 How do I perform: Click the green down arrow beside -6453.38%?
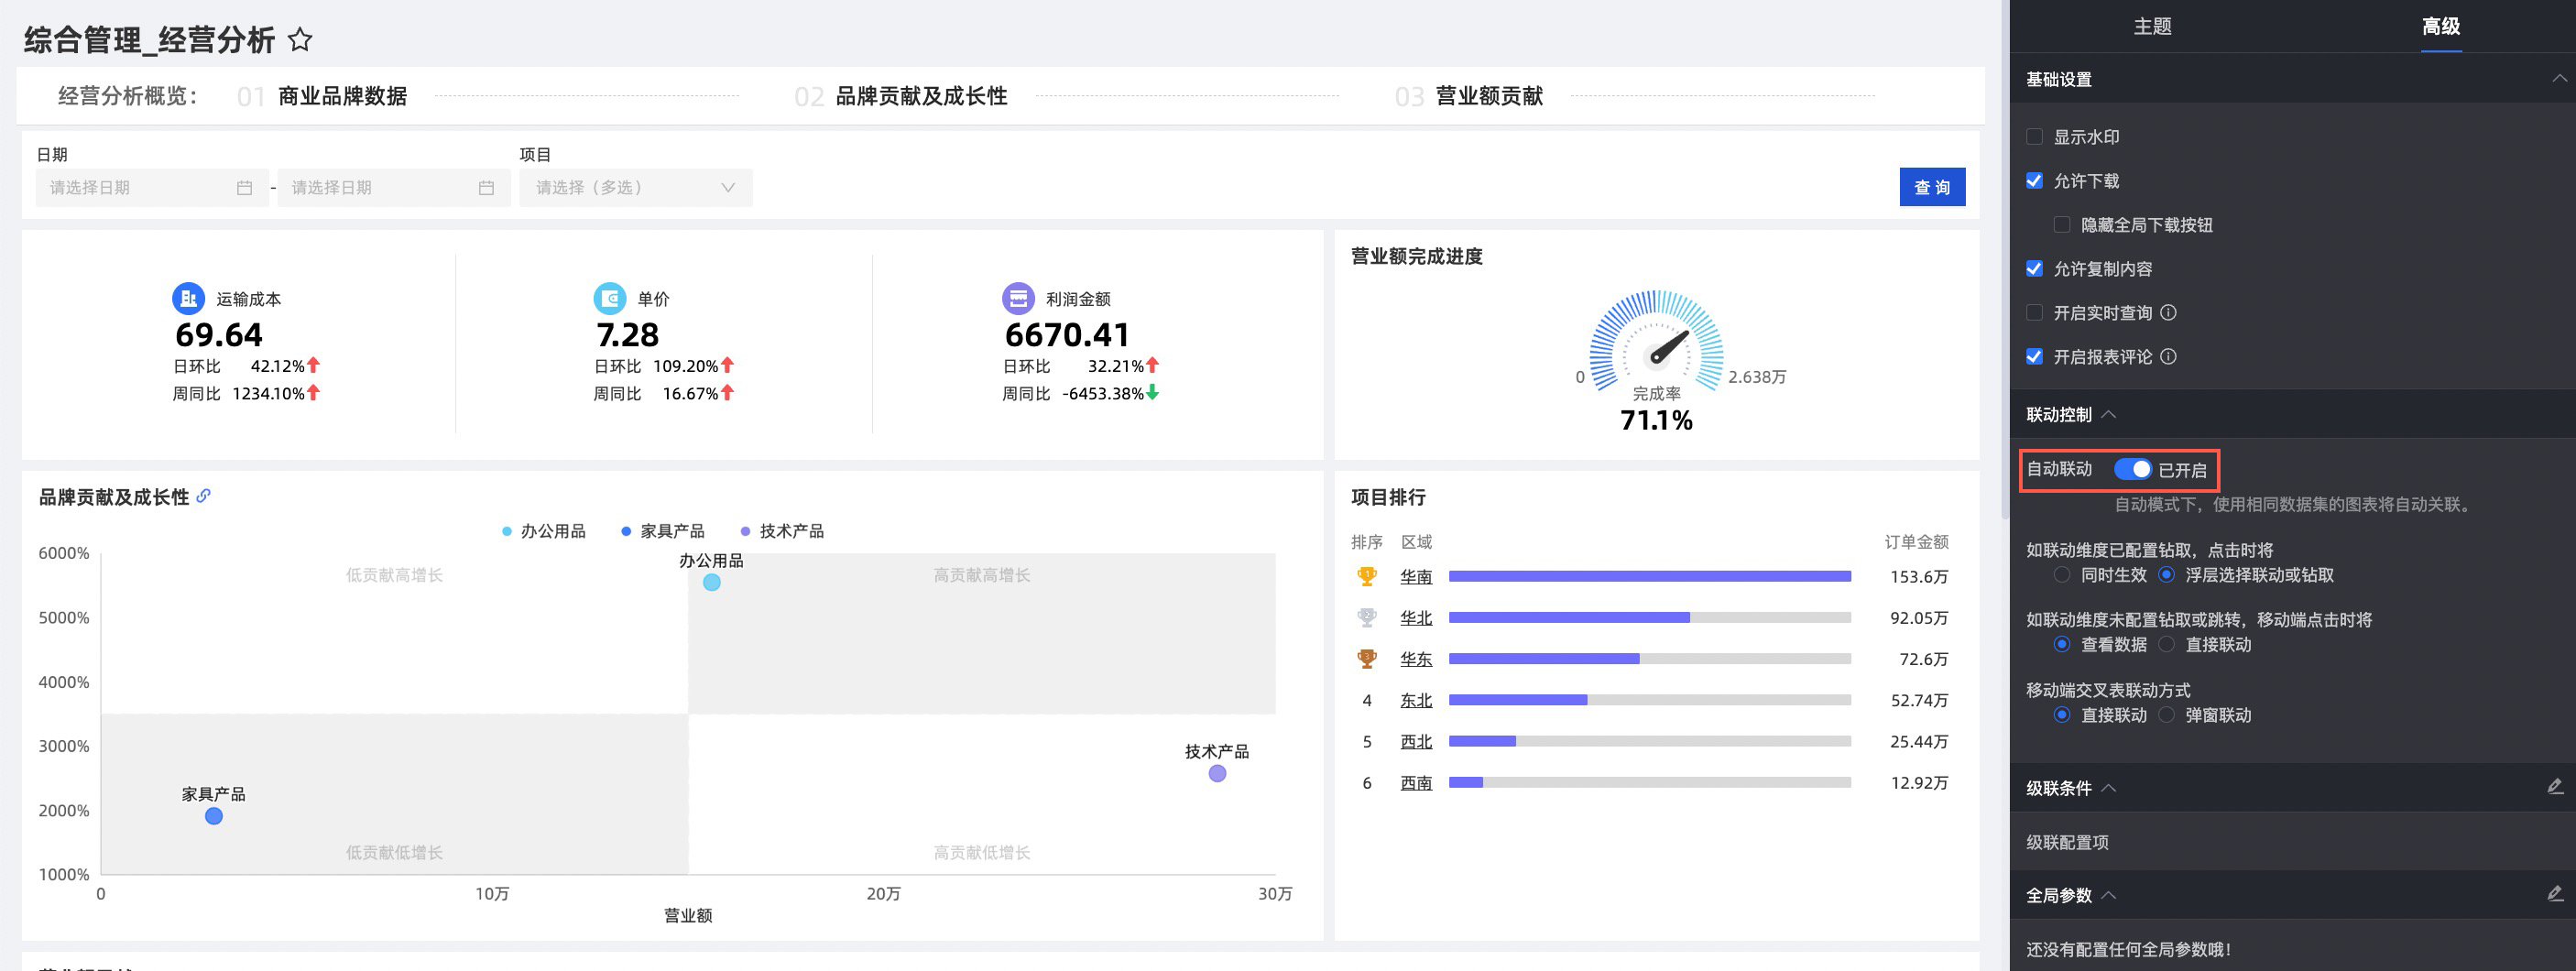click(x=1153, y=393)
